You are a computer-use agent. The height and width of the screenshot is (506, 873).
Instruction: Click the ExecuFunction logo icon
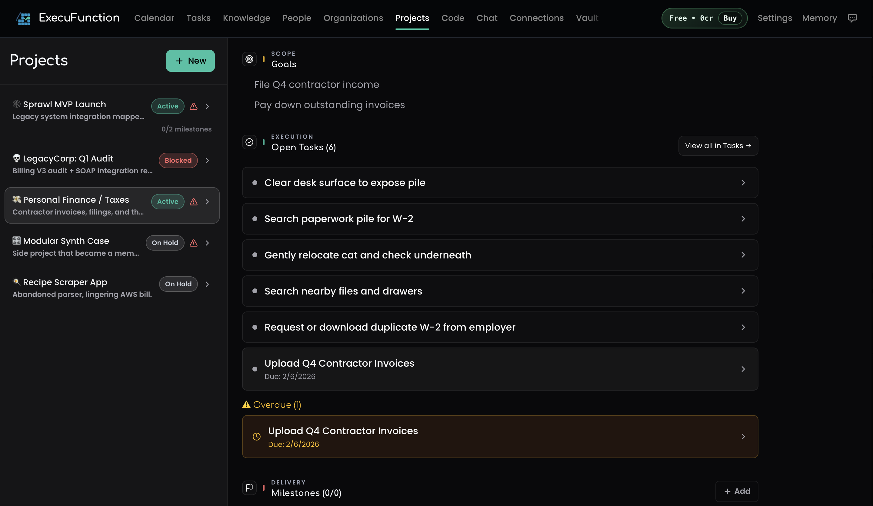22,18
